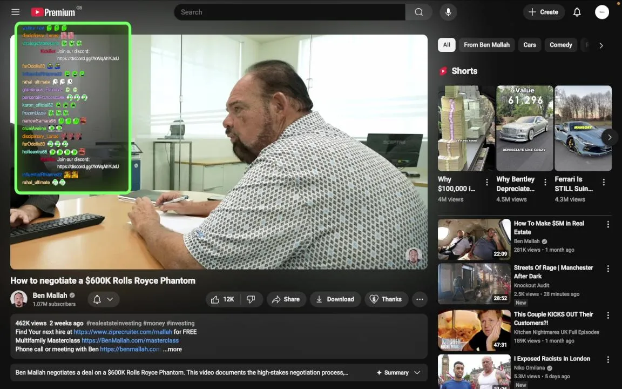Show next Shorts with carousel arrow
The height and width of the screenshot is (389, 622).
(x=610, y=137)
